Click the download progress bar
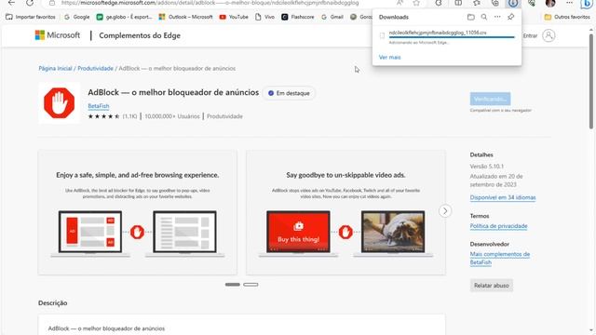596x335 pixels. [452, 37]
